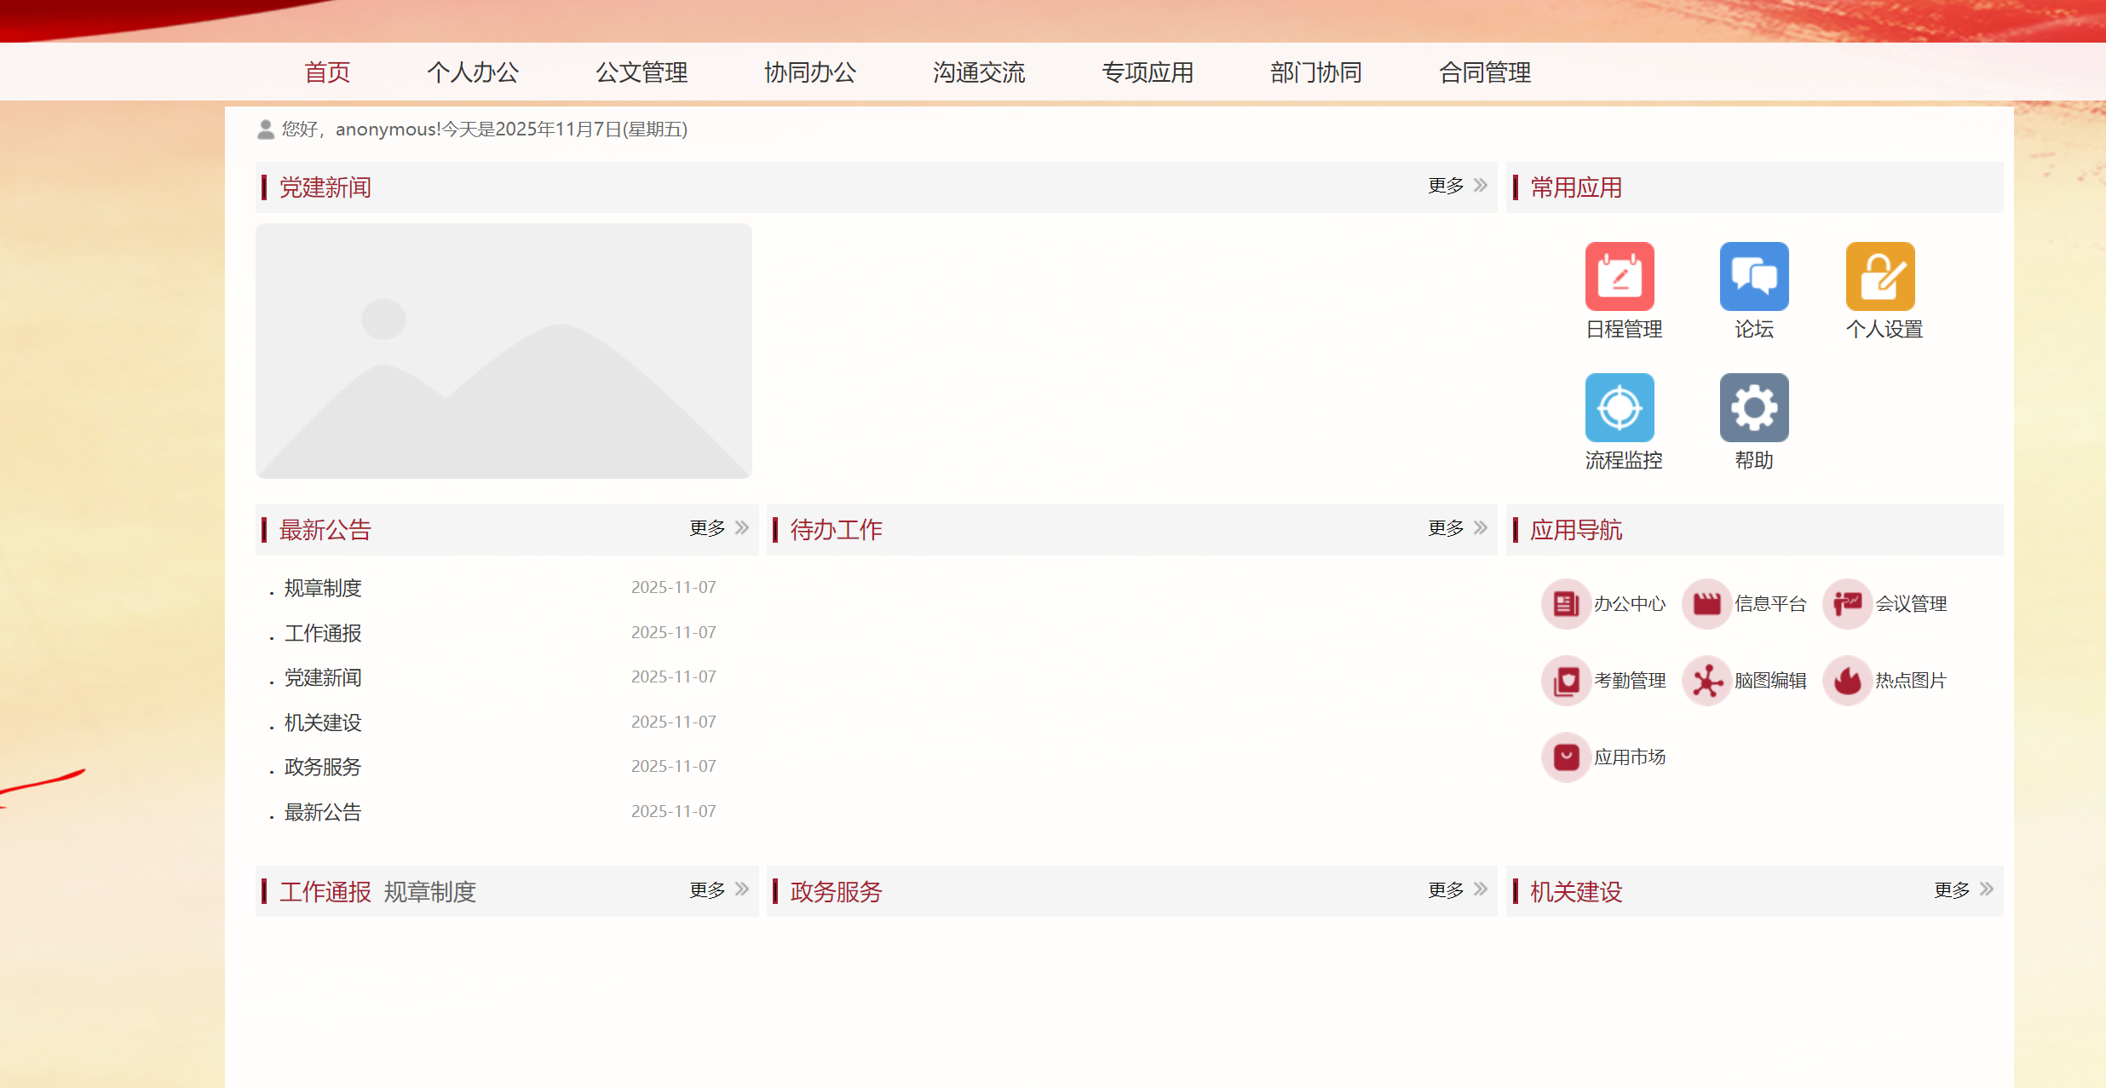Switch to the 规章制度 tab heading
2106x1088 pixels.
click(x=429, y=892)
